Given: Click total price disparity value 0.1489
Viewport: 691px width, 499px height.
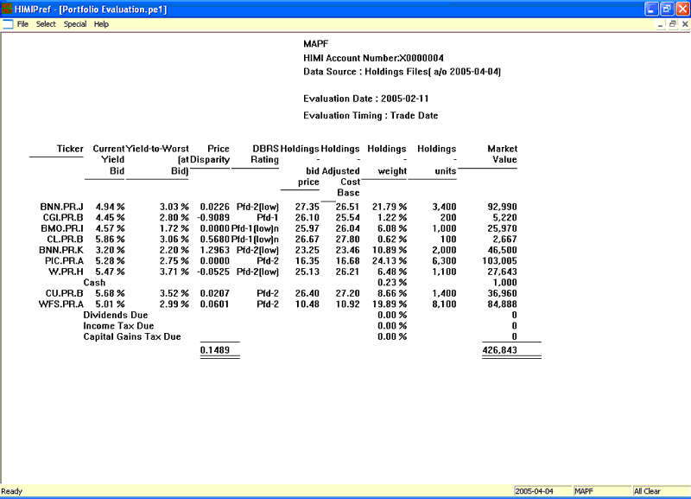Looking at the screenshot, I should pyautogui.click(x=215, y=350).
